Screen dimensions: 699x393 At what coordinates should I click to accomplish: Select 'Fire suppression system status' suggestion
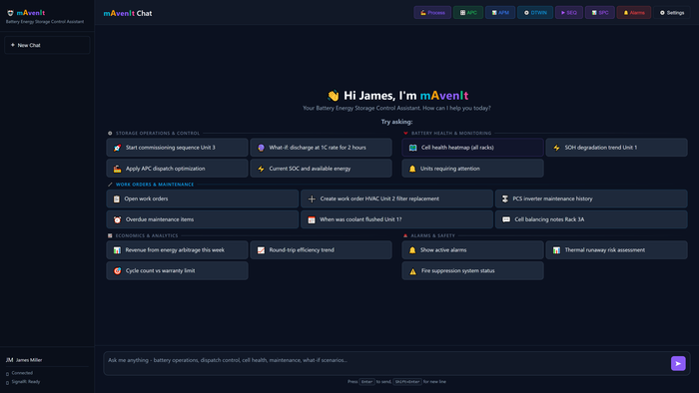[x=472, y=270]
